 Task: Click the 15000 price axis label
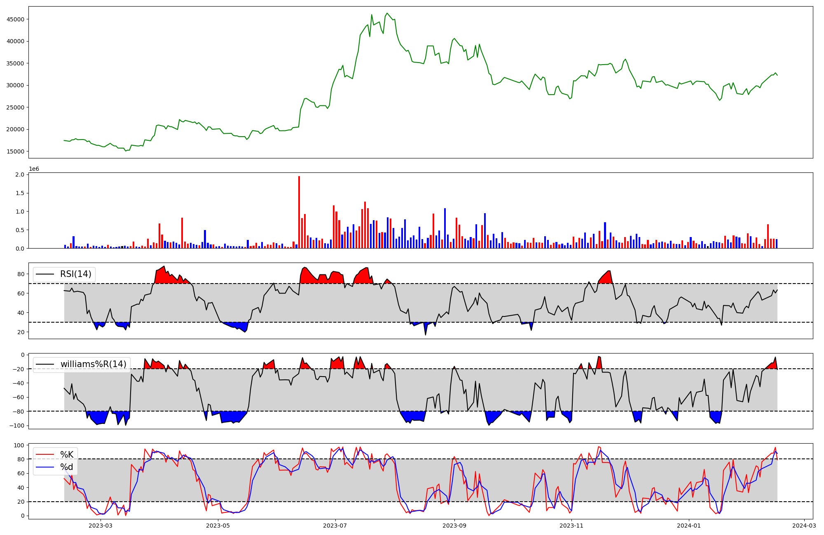[x=16, y=151]
